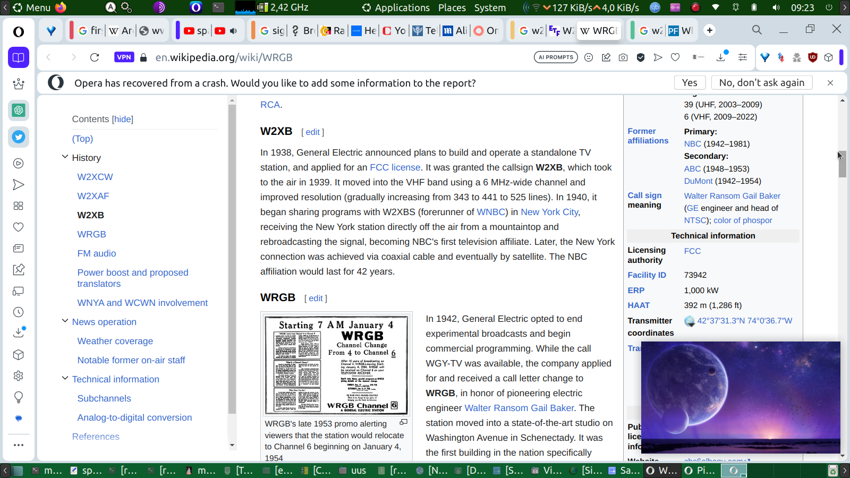Image resolution: width=850 pixels, height=478 pixels.
Task: Hide the Contents sidebar list
Action: pyautogui.click(x=123, y=119)
